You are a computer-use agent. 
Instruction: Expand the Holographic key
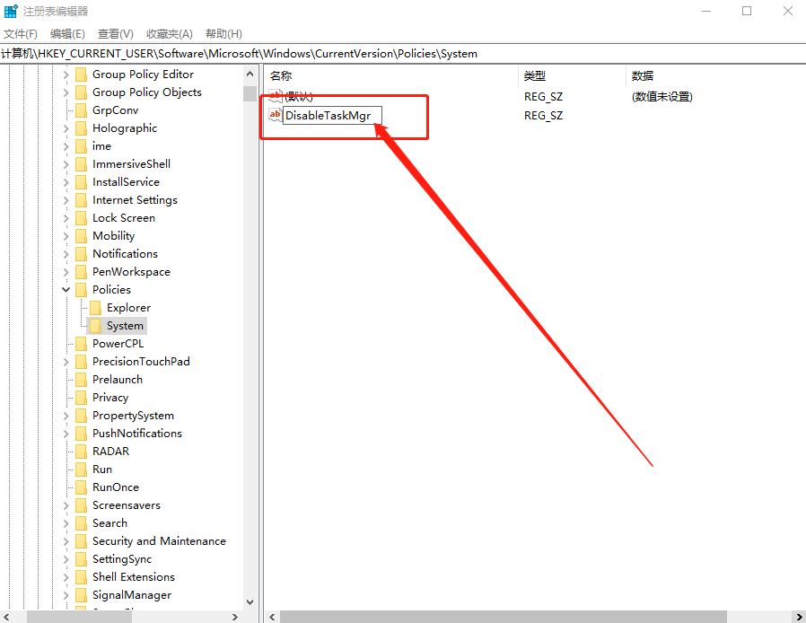(66, 129)
